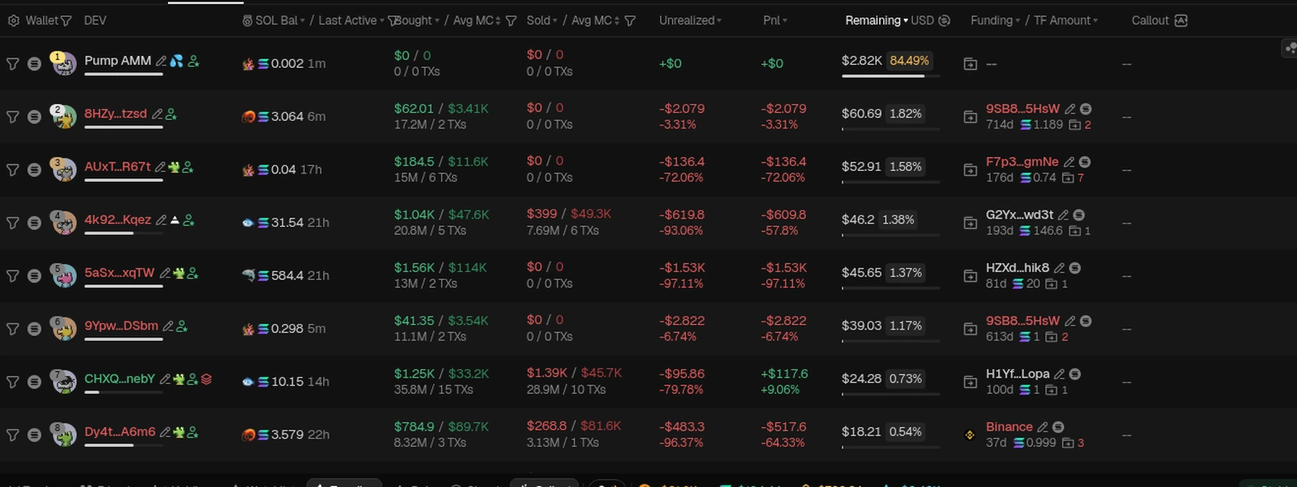This screenshot has width=1297, height=487.
Task: Toggle the round list icon in CHXQ...nebY row
Action: (34, 381)
